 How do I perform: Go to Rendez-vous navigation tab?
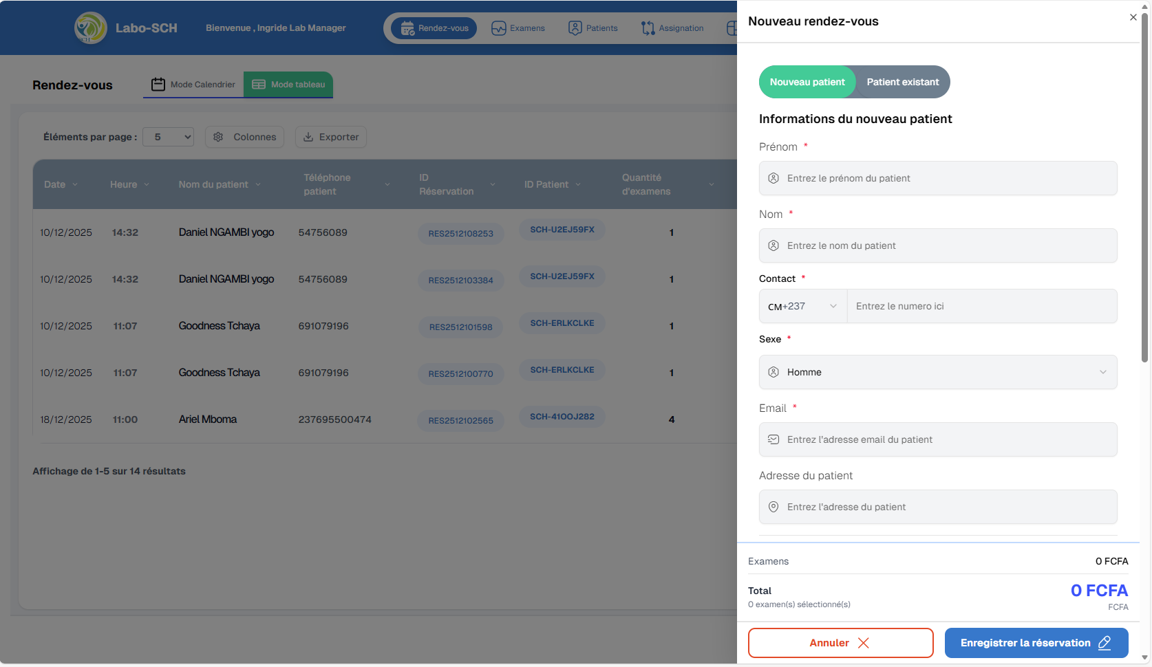[x=434, y=28]
